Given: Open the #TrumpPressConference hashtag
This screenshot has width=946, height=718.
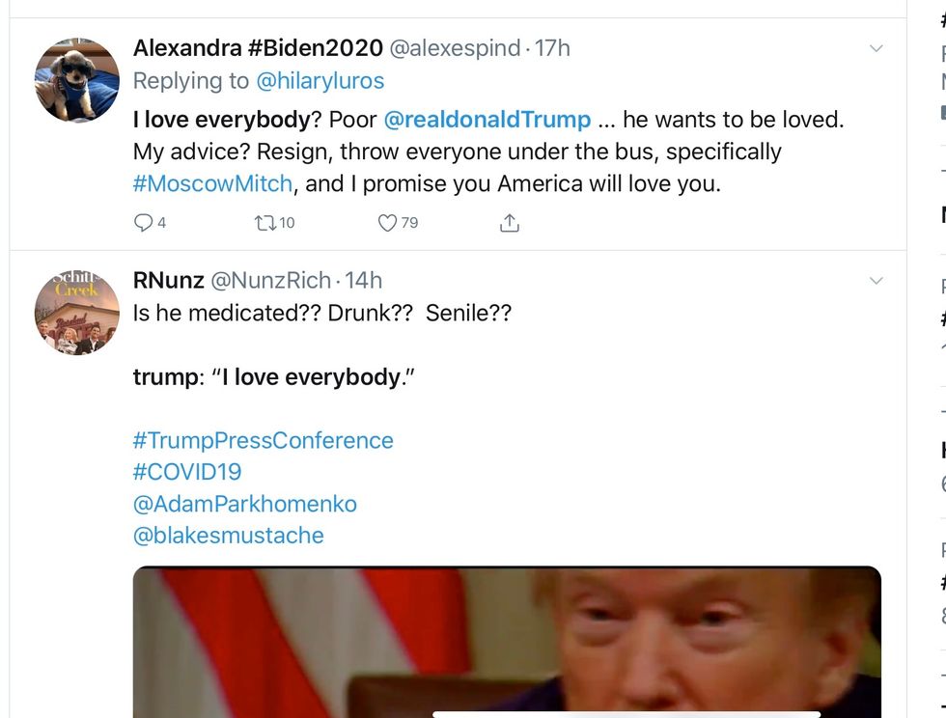Looking at the screenshot, I should click(263, 440).
